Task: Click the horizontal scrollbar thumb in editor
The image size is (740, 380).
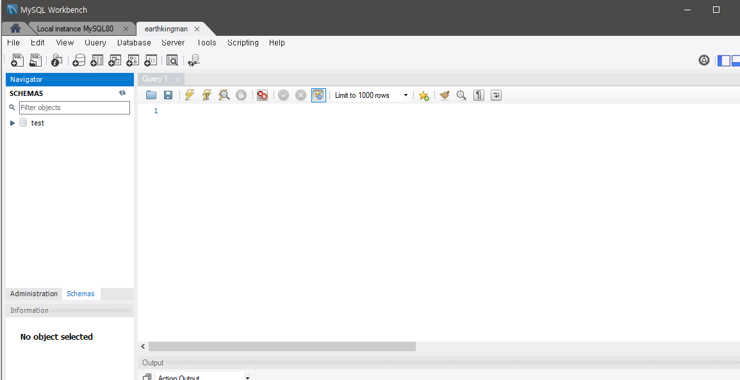Action: point(282,347)
